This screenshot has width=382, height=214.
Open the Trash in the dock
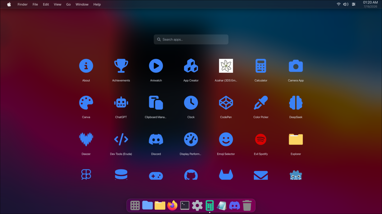point(247,205)
